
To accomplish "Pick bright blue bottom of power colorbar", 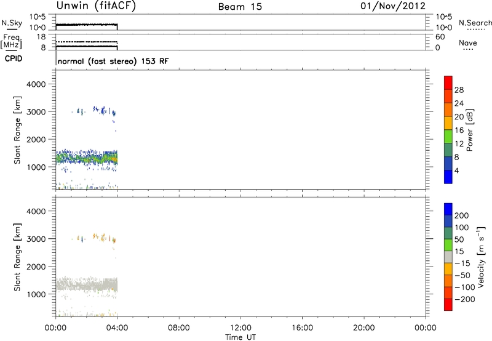I will (448, 177).
